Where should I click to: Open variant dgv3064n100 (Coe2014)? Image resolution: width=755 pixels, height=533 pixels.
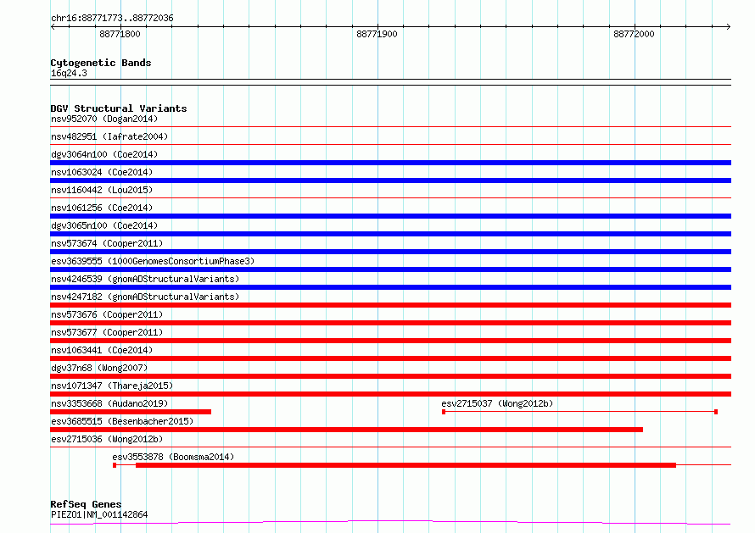pos(104,154)
